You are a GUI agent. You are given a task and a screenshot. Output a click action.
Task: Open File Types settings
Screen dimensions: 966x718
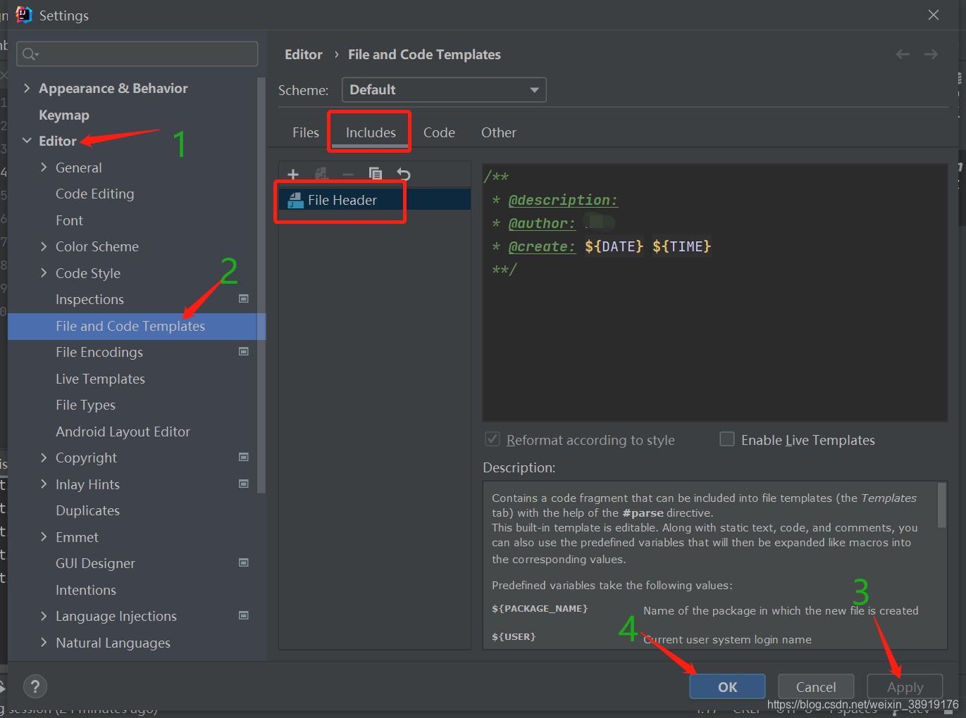click(x=85, y=405)
